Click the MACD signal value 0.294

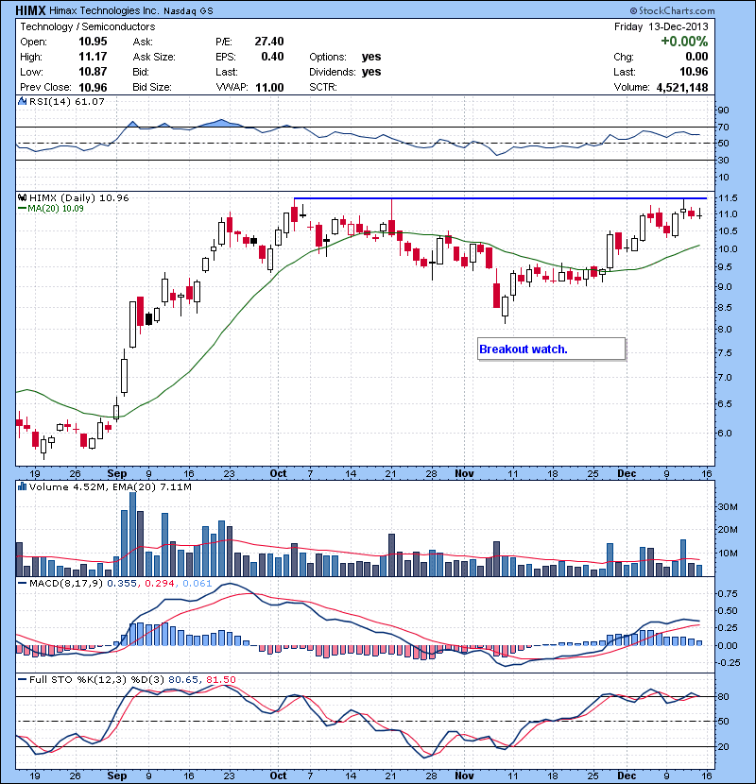tap(160, 584)
